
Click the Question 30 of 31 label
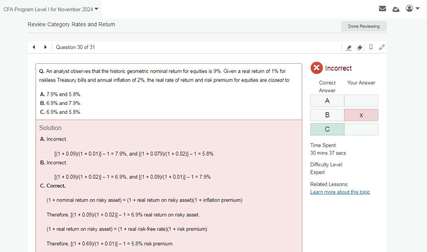75,47
